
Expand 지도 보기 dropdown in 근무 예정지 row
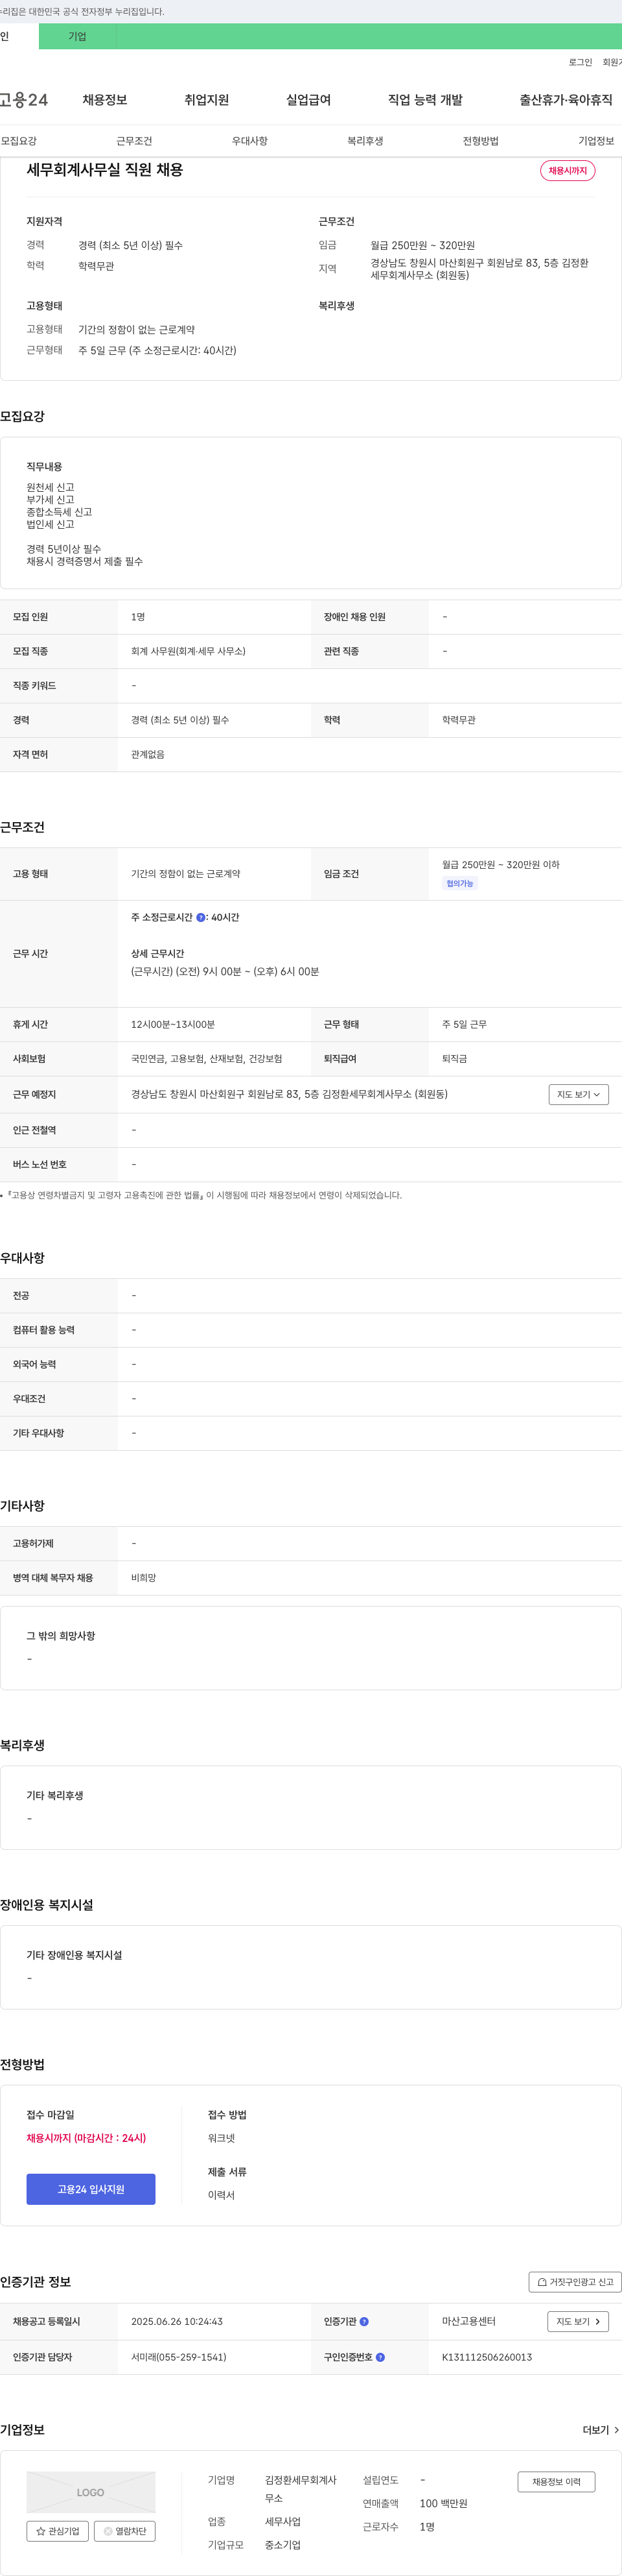point(579,1095)
